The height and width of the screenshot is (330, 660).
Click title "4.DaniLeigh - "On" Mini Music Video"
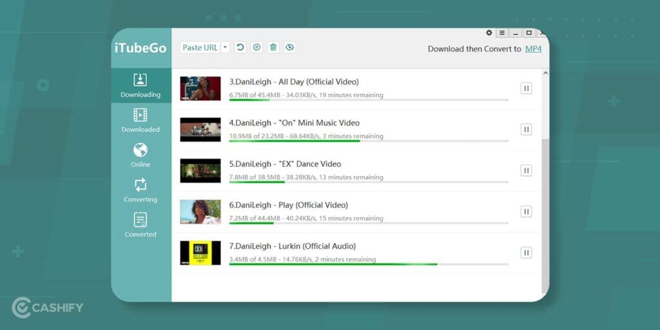(x=294, y=123)
